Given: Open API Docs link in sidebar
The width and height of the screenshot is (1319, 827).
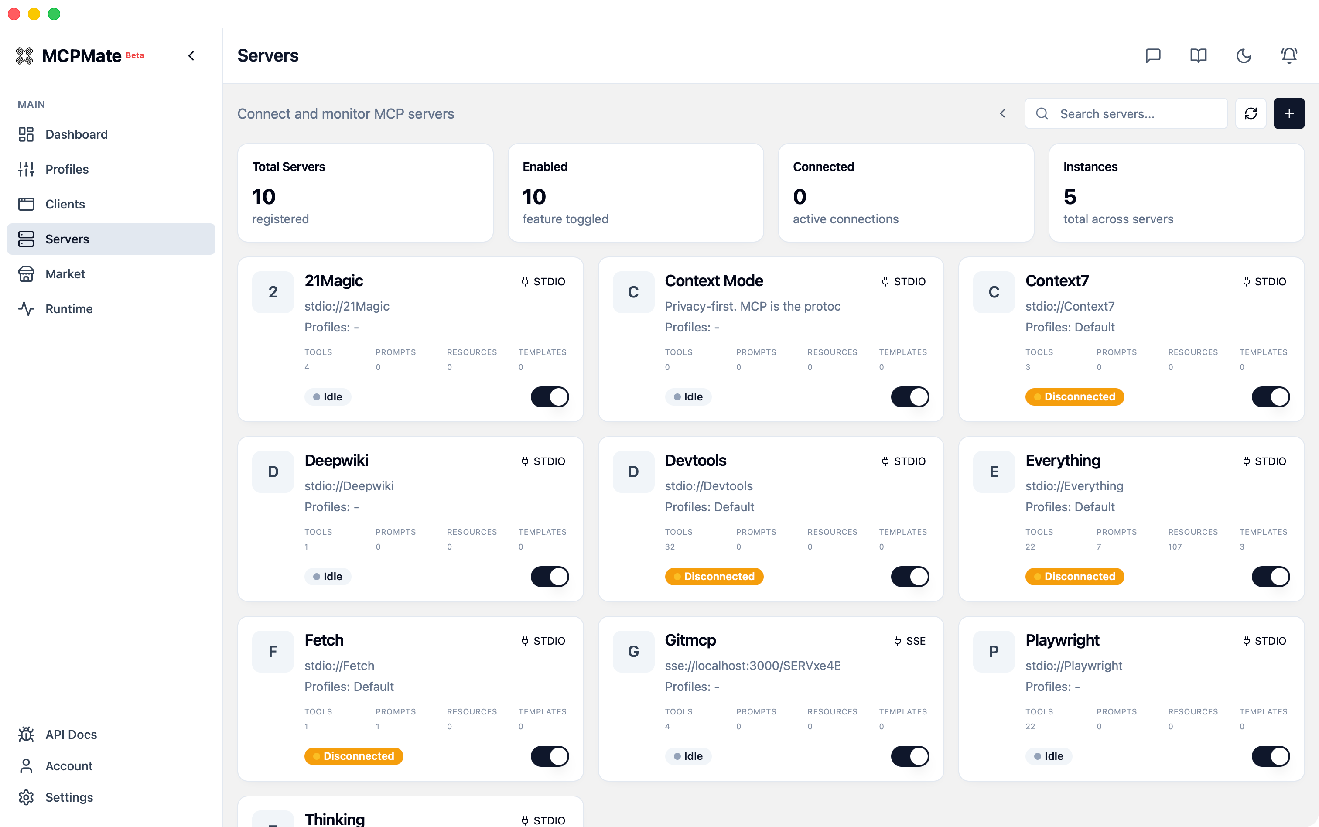Looking at the screenshot, I should point(71,734).
